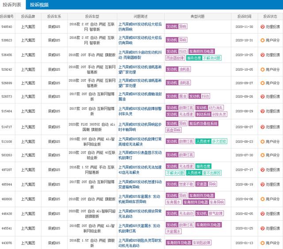Click the 投诉时间 column header
Screen dimensions: 283x249
[244, 16]
